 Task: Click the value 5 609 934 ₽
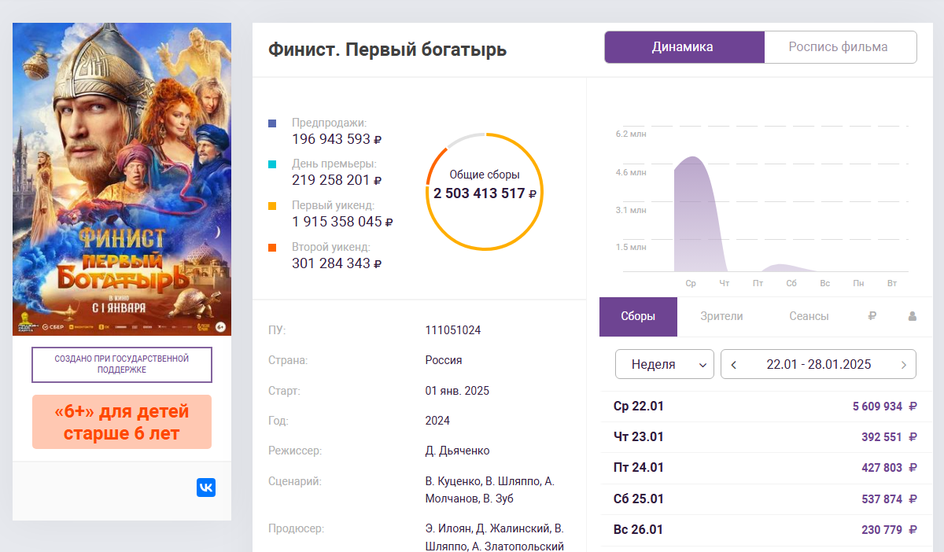point(885,407)
